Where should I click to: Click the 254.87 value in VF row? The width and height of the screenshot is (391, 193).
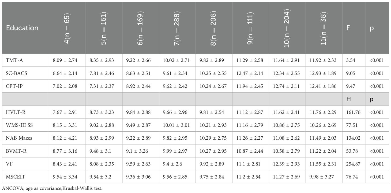353,164
